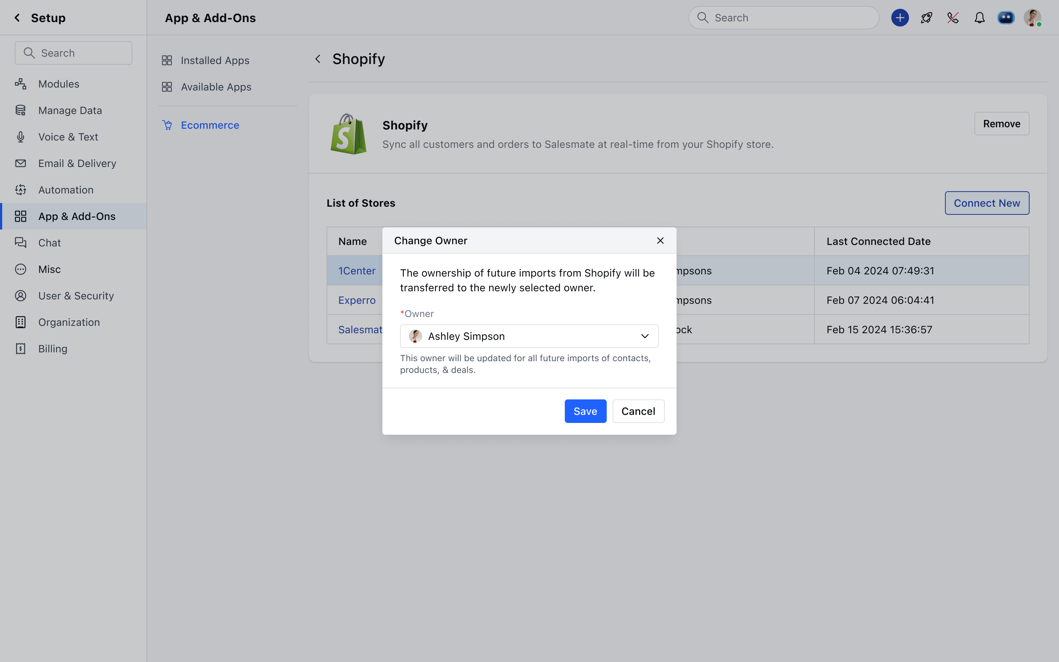Cancel the Change Owner dialog
The width and height of the screenshot is (1059, 662).
[x=638, y=411]
